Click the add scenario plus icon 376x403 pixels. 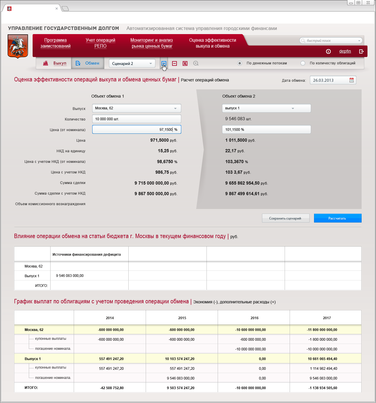pos(164,63)
